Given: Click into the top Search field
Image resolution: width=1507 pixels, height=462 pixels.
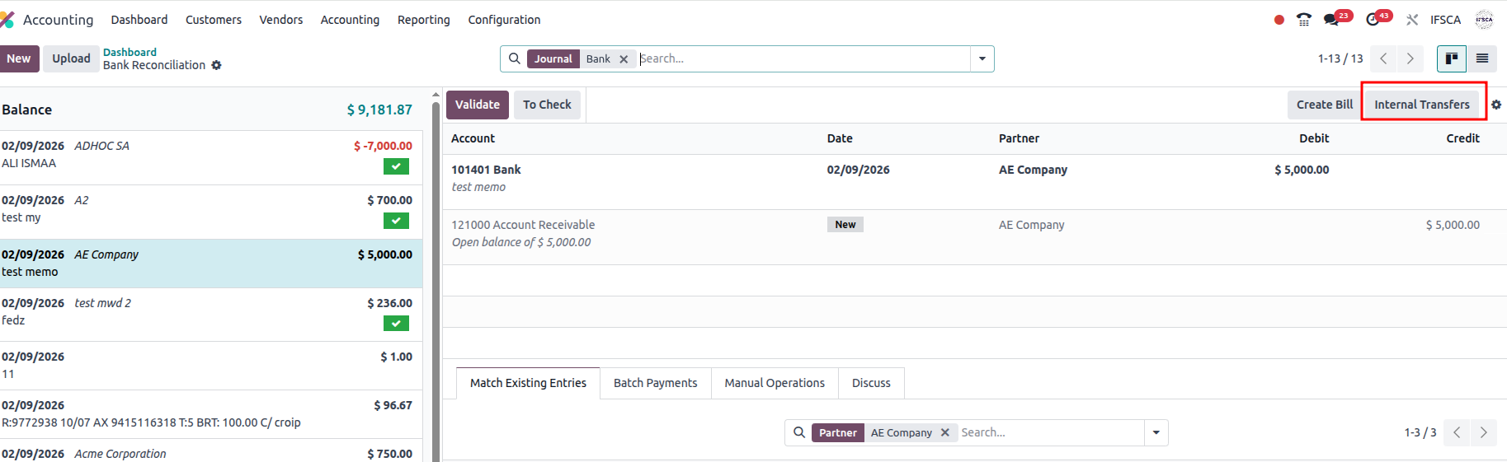Looking at the screenshot, I should 803,58.
